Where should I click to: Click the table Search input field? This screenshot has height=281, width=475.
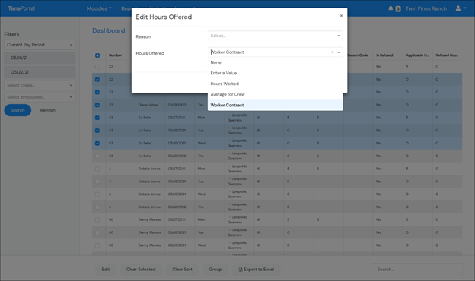point(416,269)
